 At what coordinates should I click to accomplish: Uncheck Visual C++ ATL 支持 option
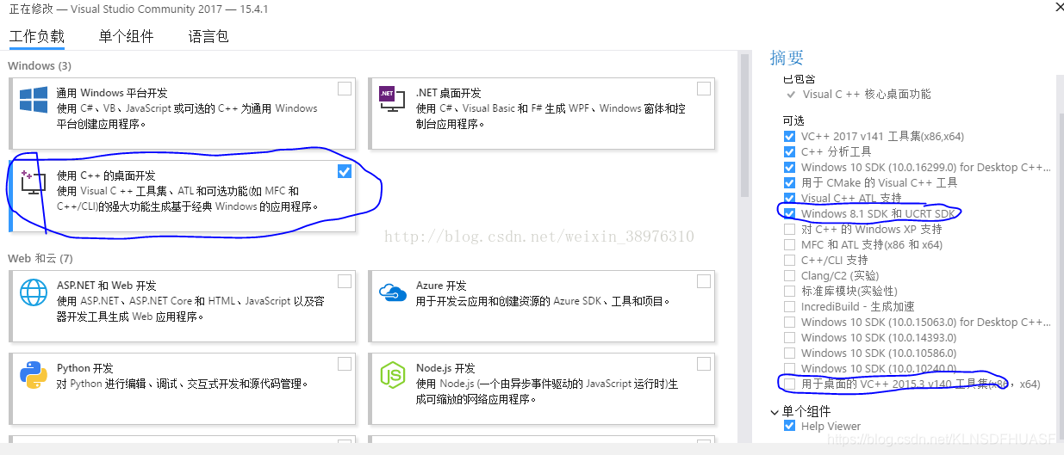point(789,198)
